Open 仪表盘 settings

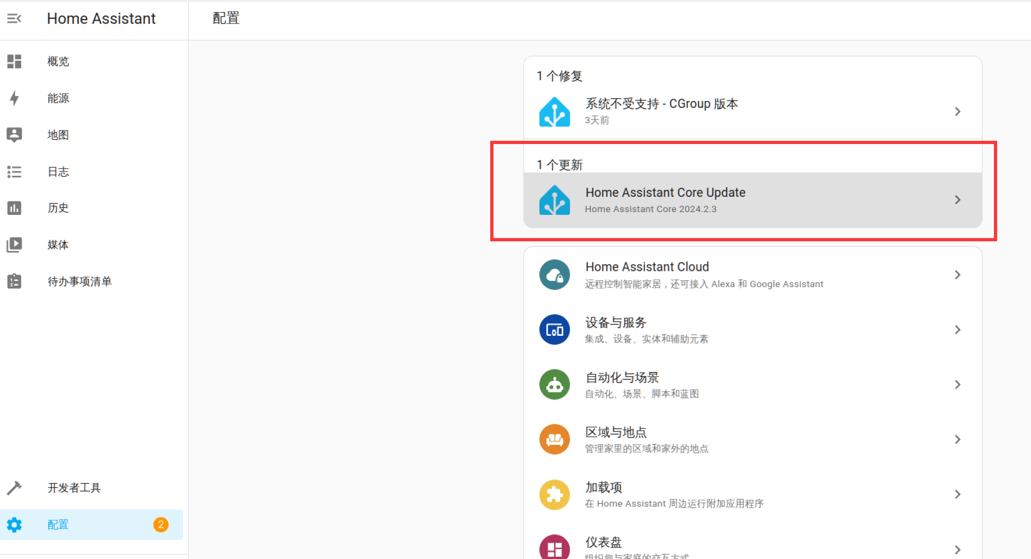pos(753,541)
